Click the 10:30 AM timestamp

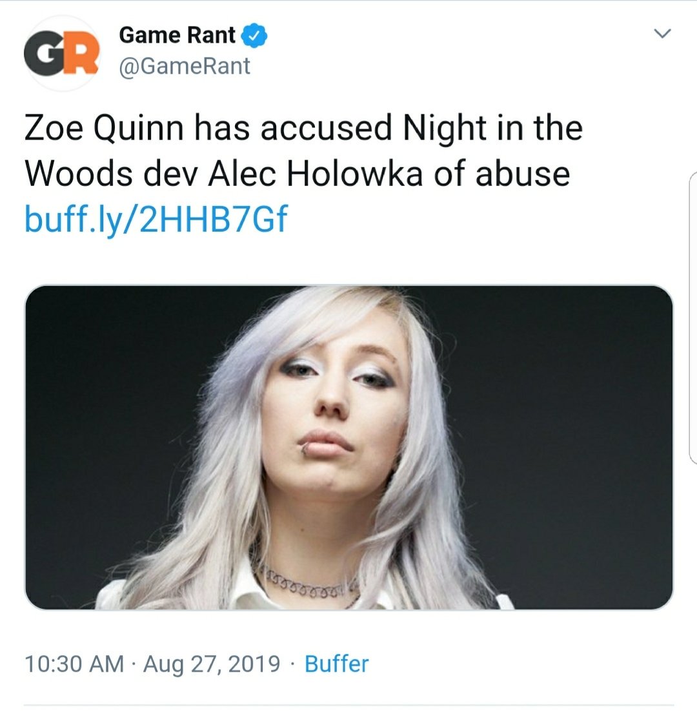[x=74, y=664]
